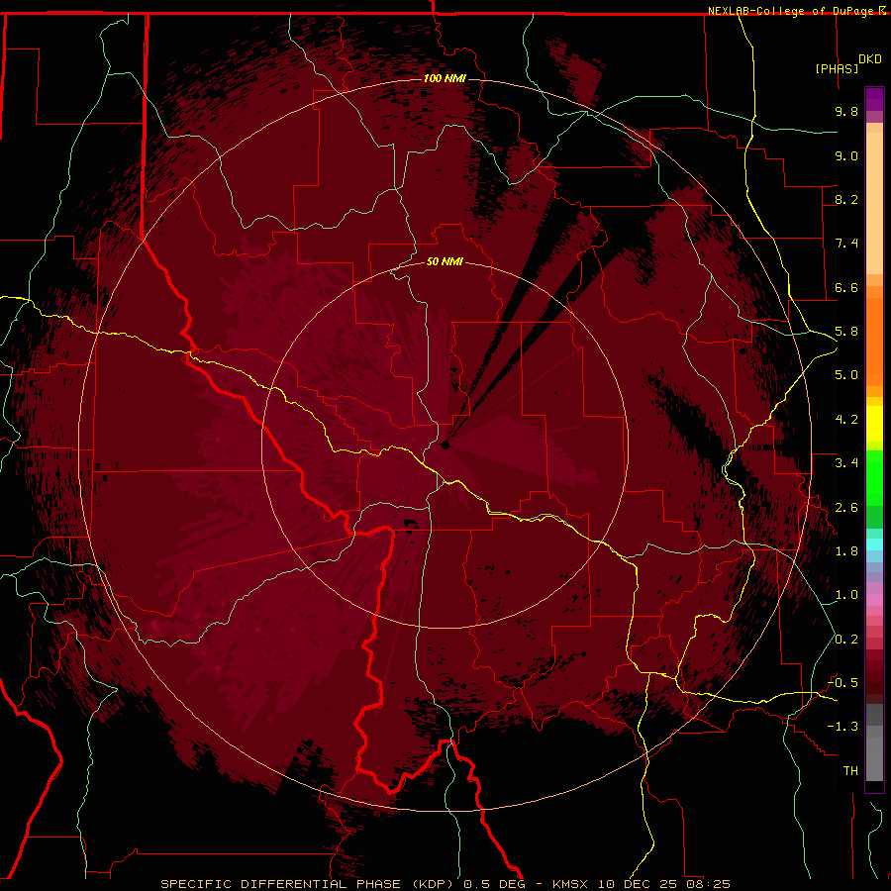Click the 50 NMI range ring label
The height and width of the screenshot is (891, 891).
pos(445,261)
